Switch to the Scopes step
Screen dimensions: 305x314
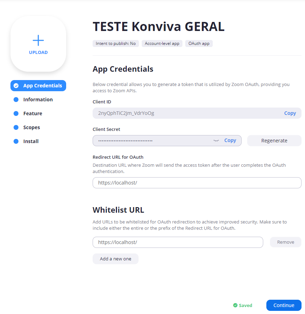[x=31, y=127]
